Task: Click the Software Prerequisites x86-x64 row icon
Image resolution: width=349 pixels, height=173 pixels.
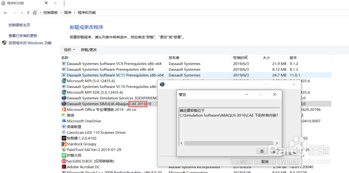Action: (64, 69)
